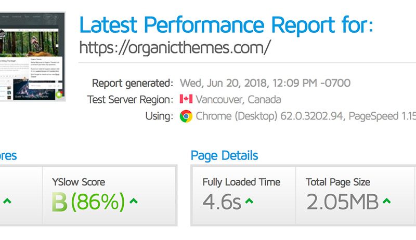Click the green arrow next to 2.05MB
This screenshot has width=416, height=240.
tap(386, 201)
